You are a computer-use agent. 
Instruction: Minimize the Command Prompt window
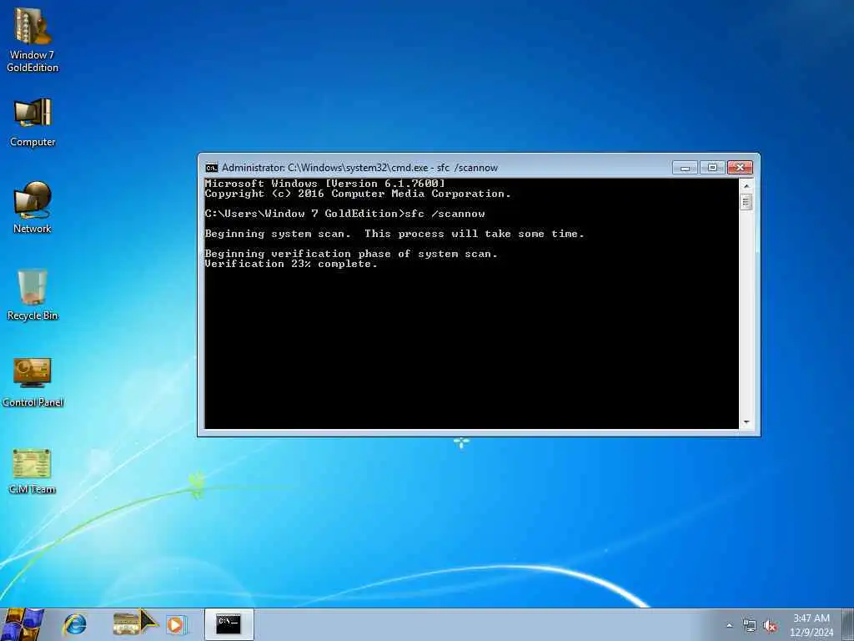coord(685,167)
